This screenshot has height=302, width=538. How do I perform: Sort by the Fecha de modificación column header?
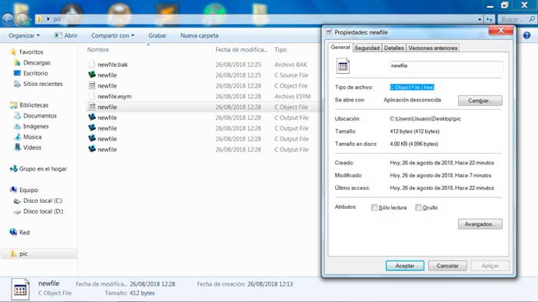click(x=241, y=50)
